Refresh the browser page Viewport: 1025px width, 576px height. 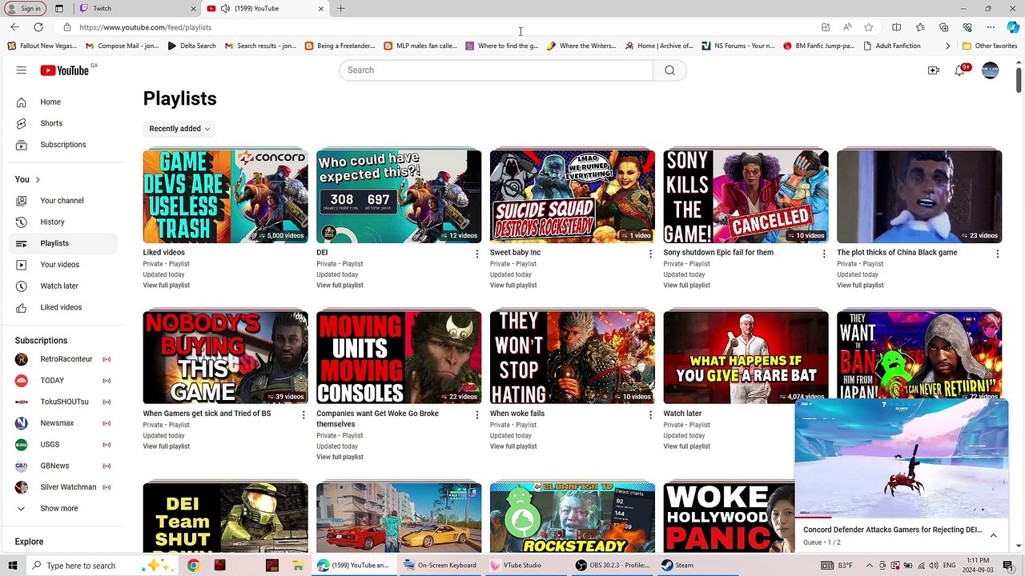38,27
